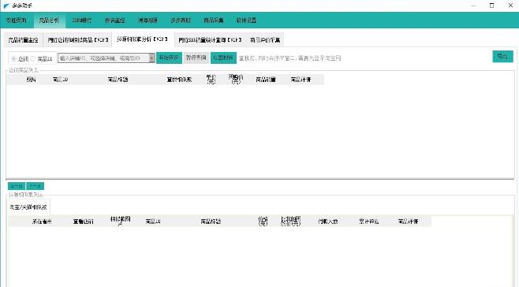Click the teal button right of 暂停查询

point(223,58)
